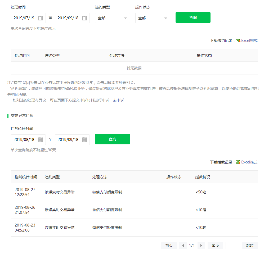
Task: Open calendar for violation end date 2019/09/18
Action: (84, 18)
